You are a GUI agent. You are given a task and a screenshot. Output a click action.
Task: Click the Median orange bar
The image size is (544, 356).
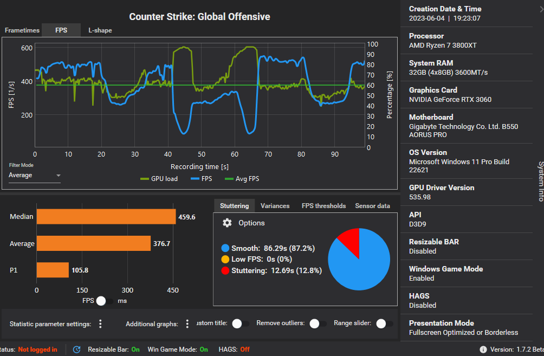(106, 217)
